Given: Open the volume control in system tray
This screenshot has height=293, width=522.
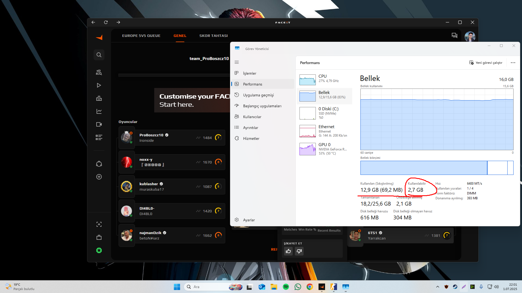Looking at the screenshot, I should pos(496,287).
